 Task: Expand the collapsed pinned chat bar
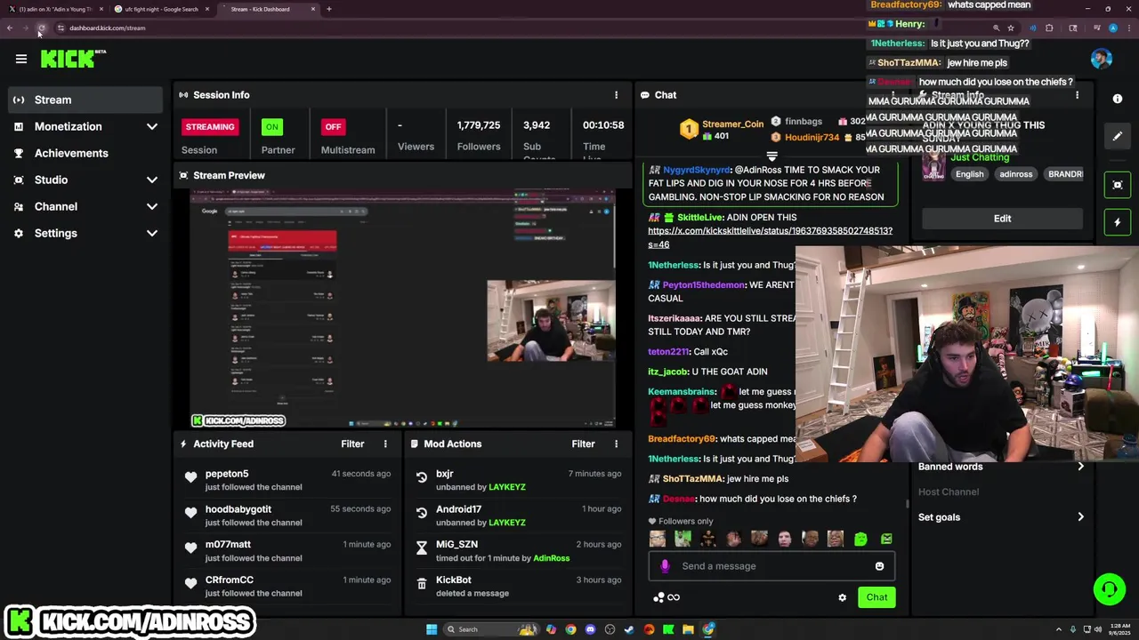pos(771,156)
